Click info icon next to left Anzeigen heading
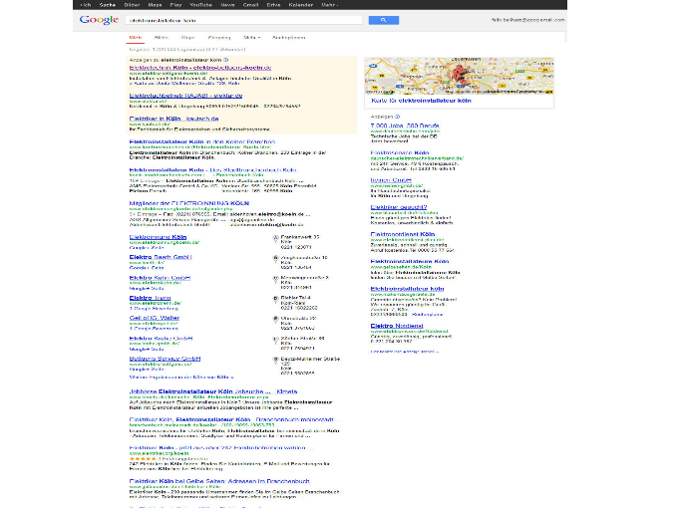The height and width of the screenshot is (508, 678). (x=225, y=60)
